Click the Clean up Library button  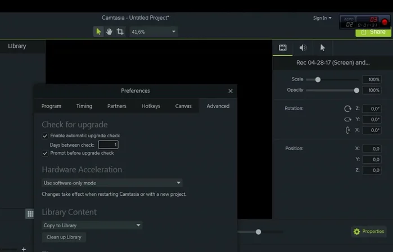64,237
